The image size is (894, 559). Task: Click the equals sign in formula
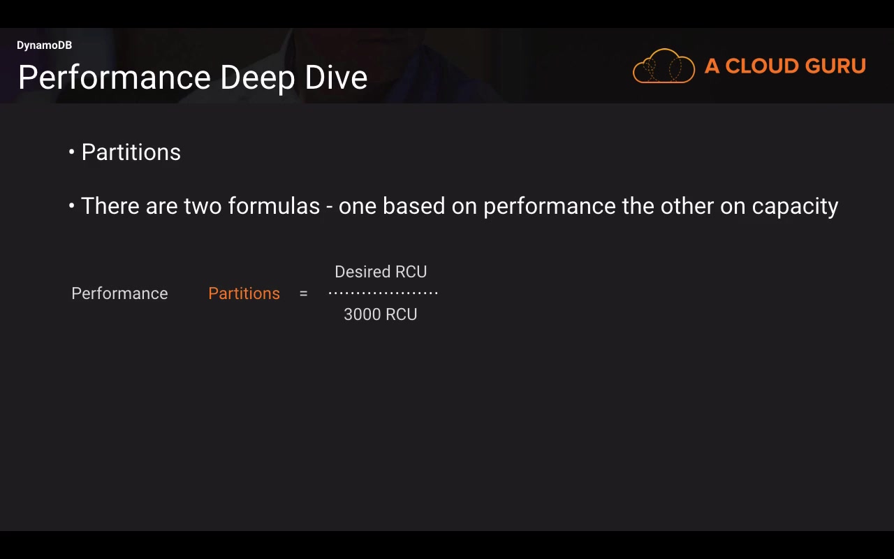point(303,293)
